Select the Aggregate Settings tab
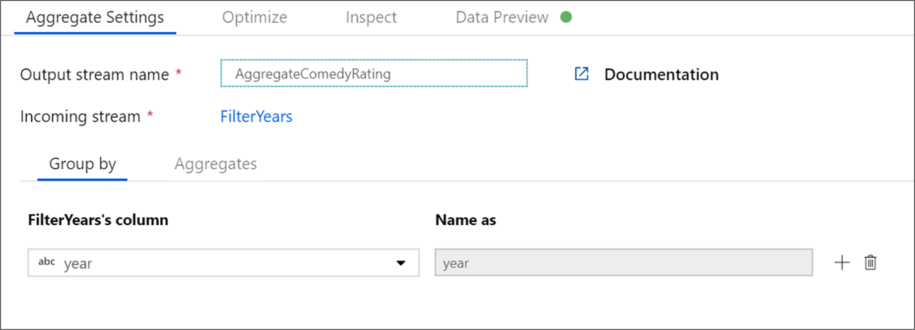This screenshot has height=330, width=915. [95, 17]
